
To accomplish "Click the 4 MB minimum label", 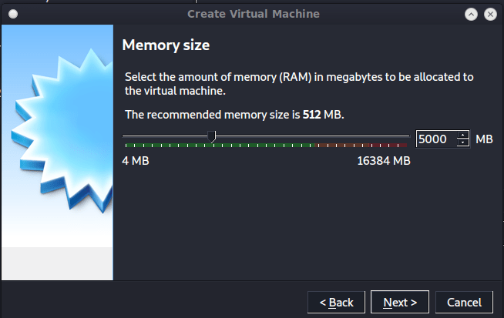I will (136, 161).
